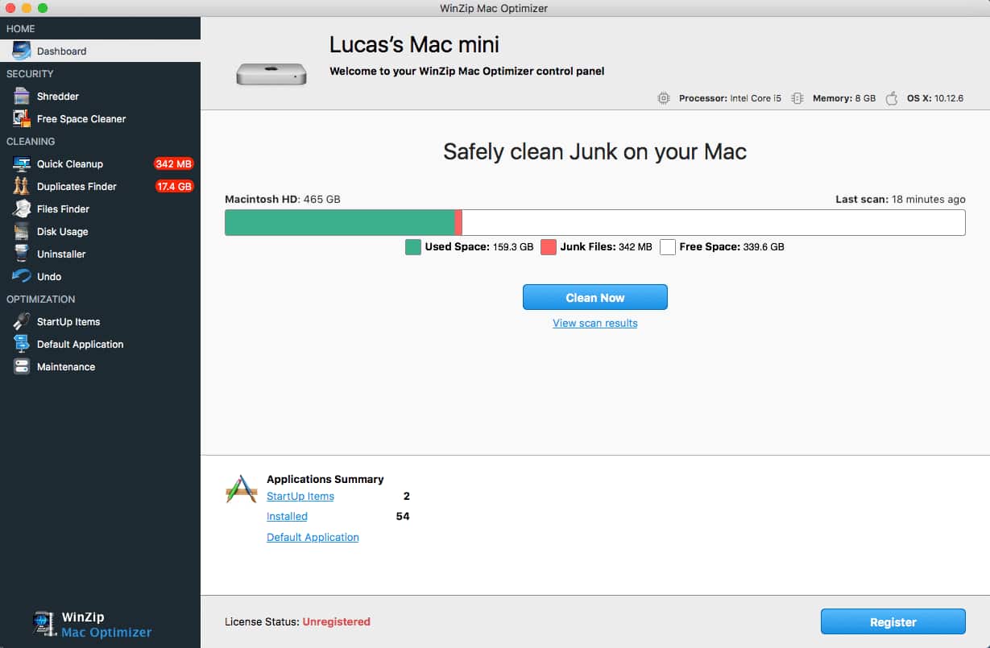
Task: Go to Quick Cleanup
Action: pyautogui.click(x=100, y=163)
